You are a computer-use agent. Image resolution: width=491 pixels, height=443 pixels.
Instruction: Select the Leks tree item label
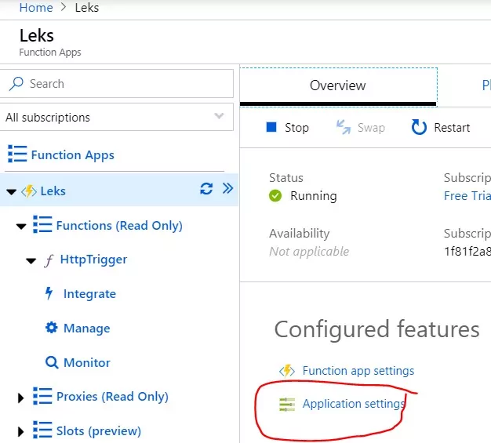[53, 191]
